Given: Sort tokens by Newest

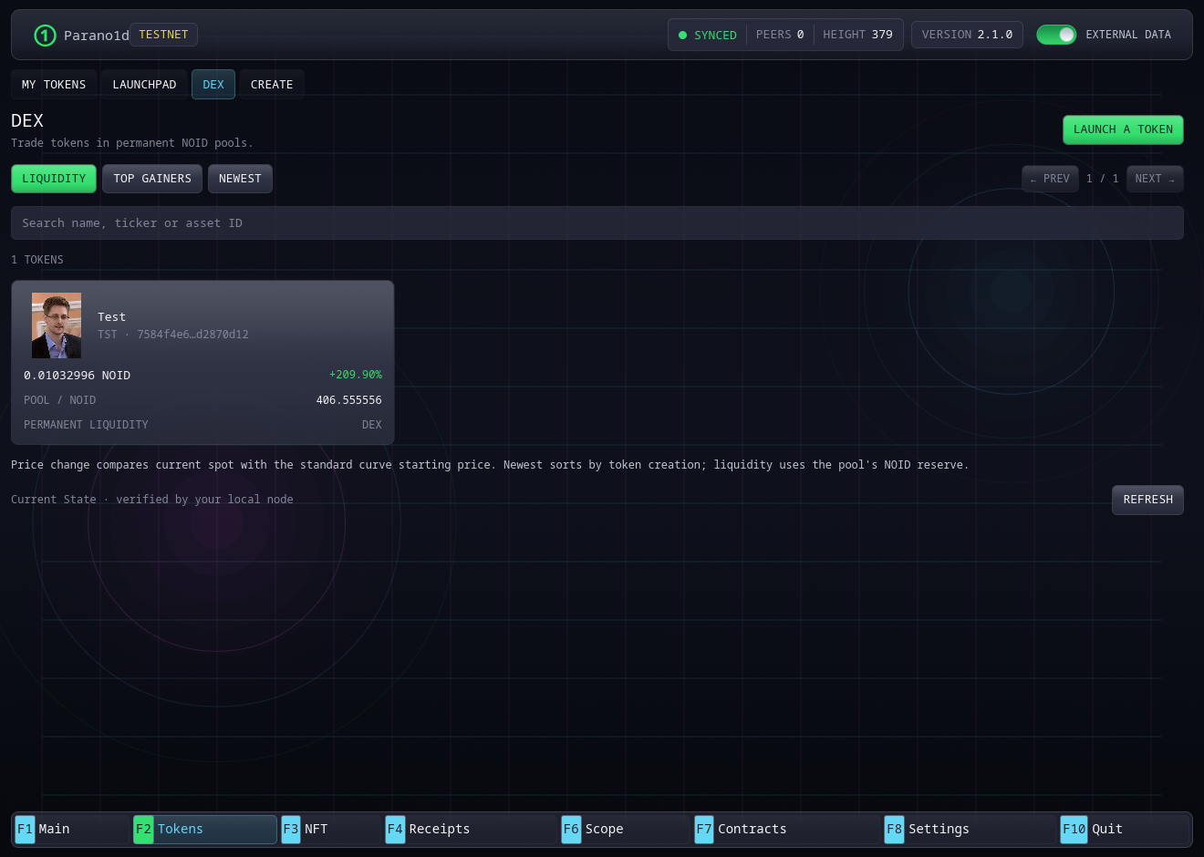Looking at the screenshot, I should 240,179.
